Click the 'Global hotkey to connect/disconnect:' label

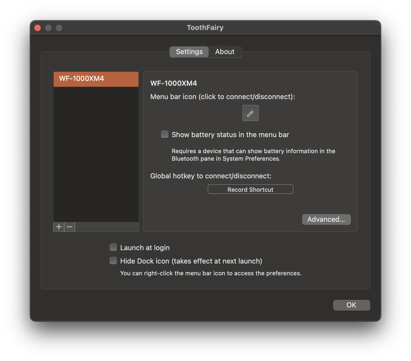211,176
